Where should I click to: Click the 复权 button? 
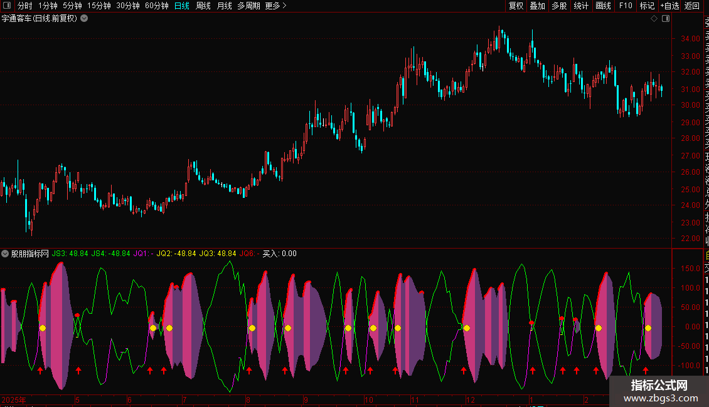tap(516, 6)
